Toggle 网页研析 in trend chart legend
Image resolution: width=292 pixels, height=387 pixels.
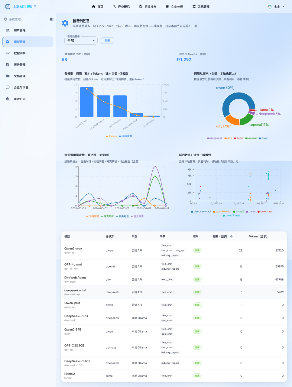107,216
